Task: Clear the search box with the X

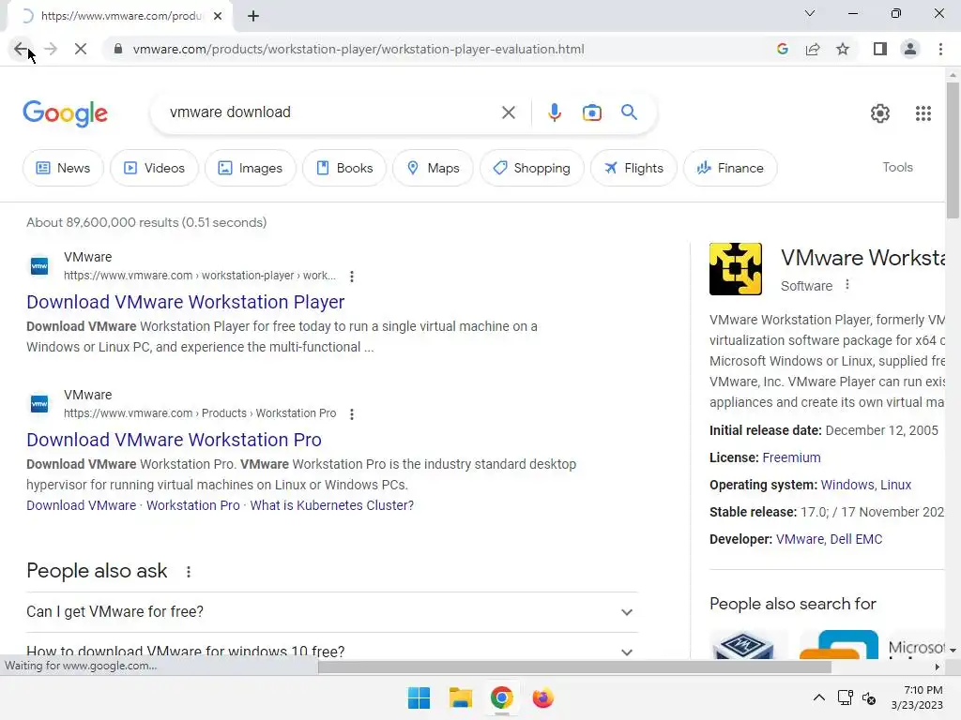Action: [x=508, y=112]
